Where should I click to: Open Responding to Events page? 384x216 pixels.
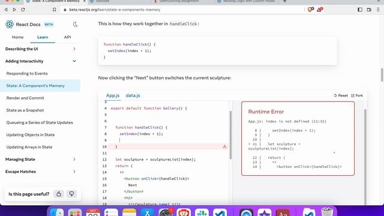coord(27,73)
